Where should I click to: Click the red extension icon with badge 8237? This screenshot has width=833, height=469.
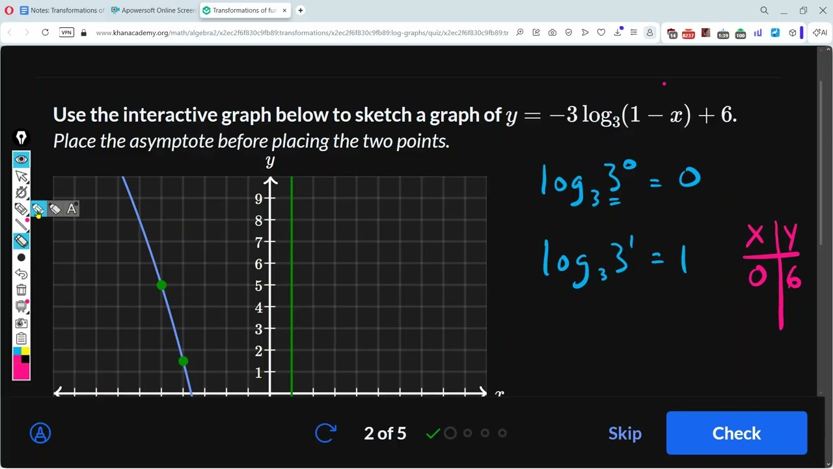(x=689, y=33)
